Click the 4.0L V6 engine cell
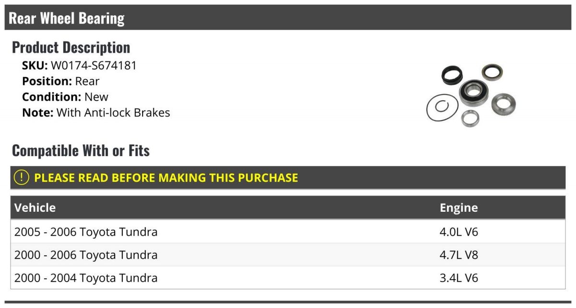Screen dimensions: 576x308 pos(459,232)
